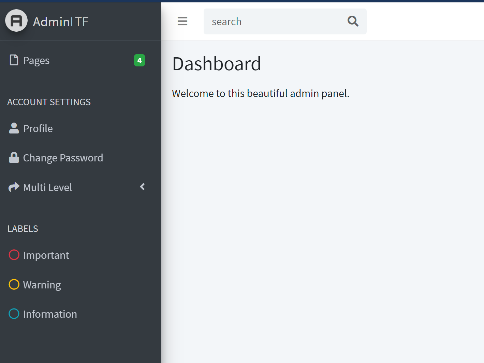
Task: Click the Information label text
Action: (x=50, y=314)
